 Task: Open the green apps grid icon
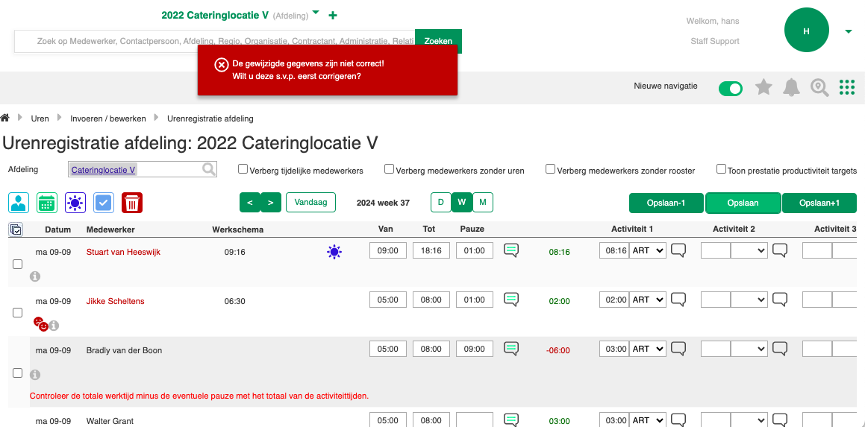pos(846,88)
